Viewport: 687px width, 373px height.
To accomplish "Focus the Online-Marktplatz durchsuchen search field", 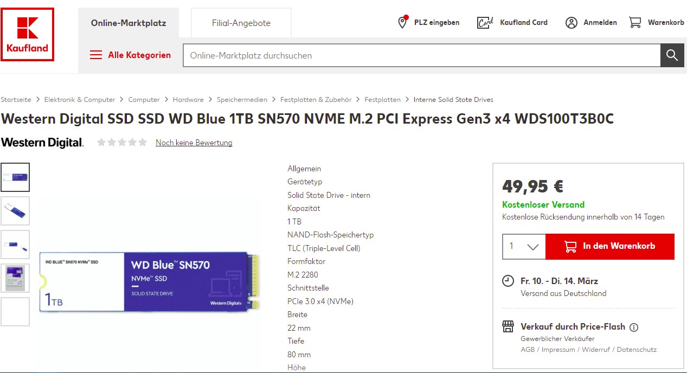I will (422, 55).
